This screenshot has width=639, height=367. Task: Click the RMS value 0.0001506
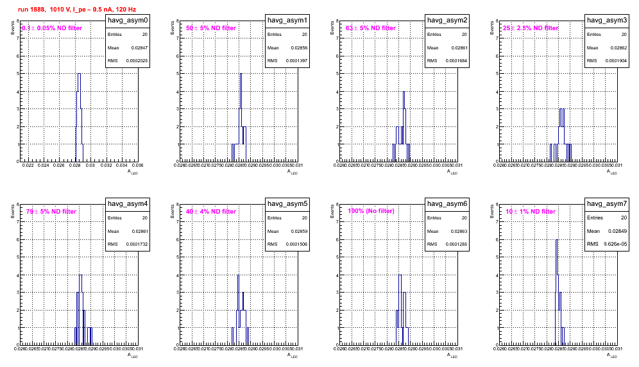(x=296, y=244)
